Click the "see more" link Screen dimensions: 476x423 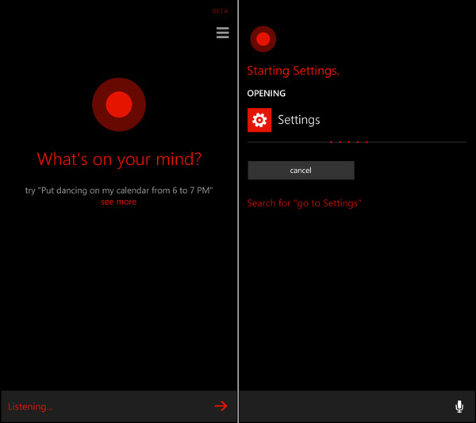[x=118, y=202]
